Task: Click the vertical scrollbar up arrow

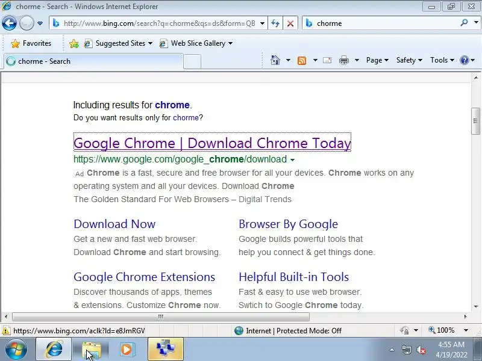Action: point(475,78)
